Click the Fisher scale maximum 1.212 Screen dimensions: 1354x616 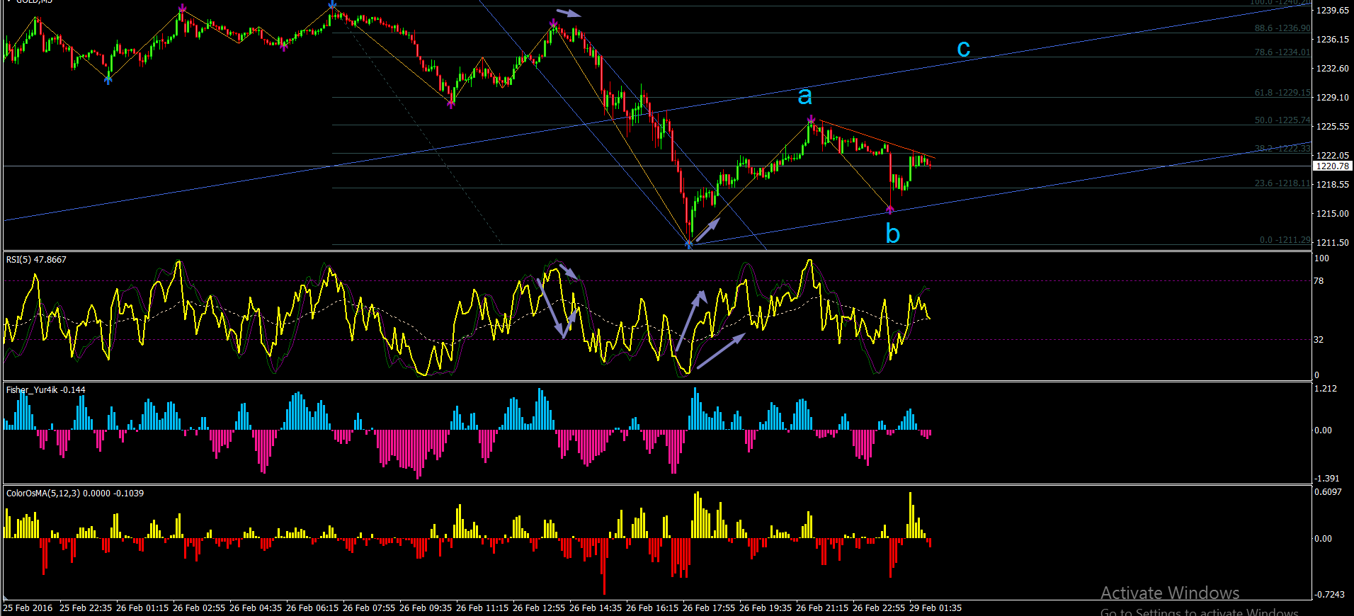click(x=1326, y=389)
